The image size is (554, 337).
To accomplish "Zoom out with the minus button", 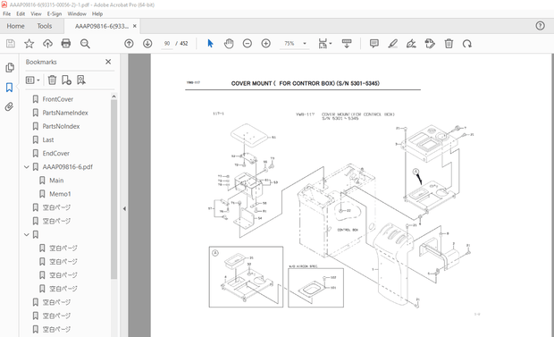I will (x=248, y=44).
